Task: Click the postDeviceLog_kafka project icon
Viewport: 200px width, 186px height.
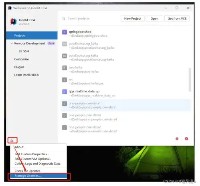Action: [65, 44]
